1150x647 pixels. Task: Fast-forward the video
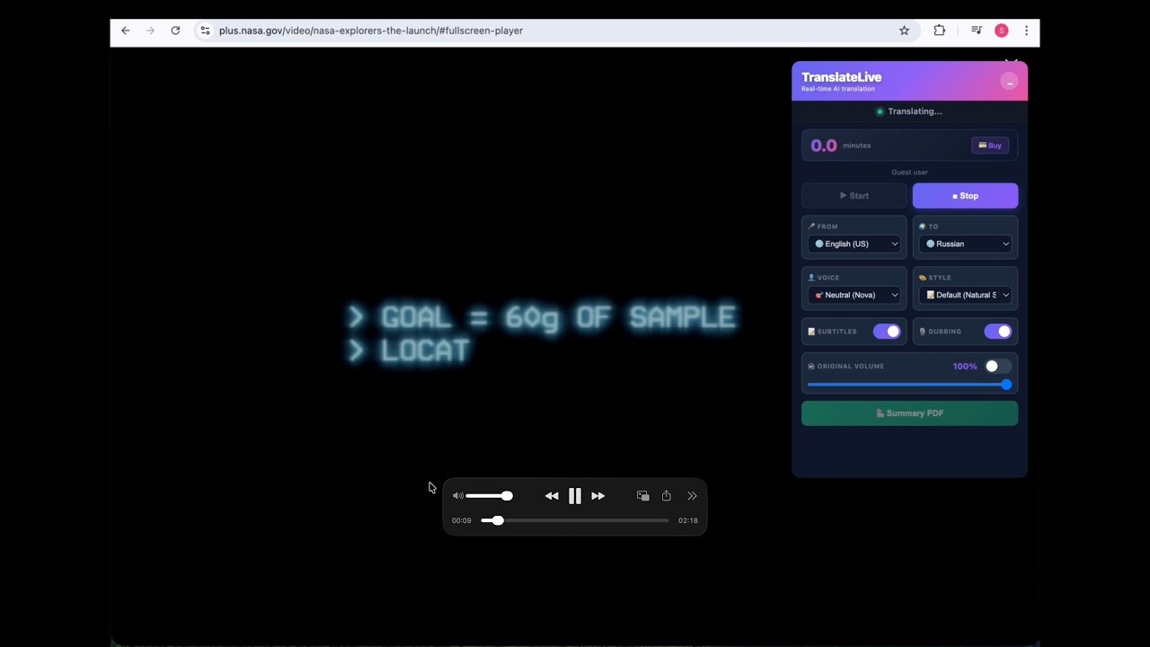coord(598,496)
